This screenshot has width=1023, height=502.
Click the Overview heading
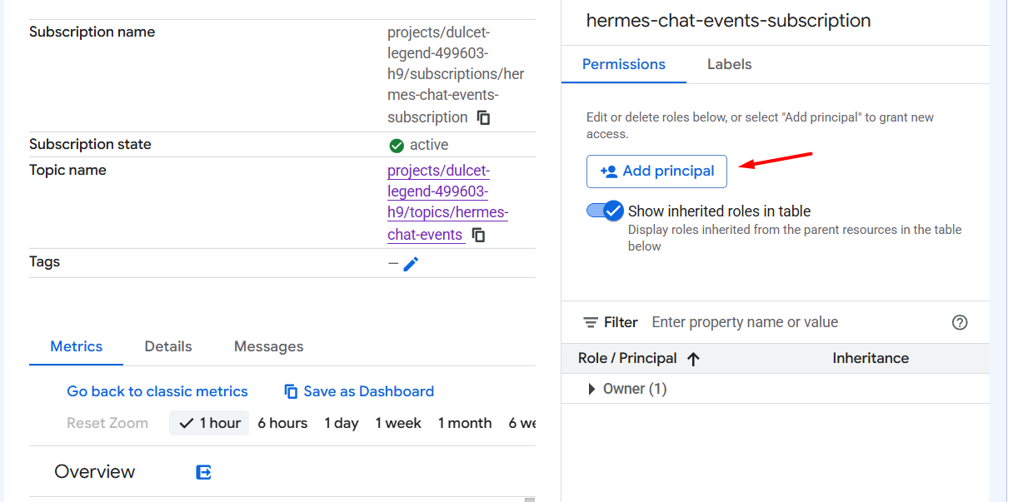95,472
